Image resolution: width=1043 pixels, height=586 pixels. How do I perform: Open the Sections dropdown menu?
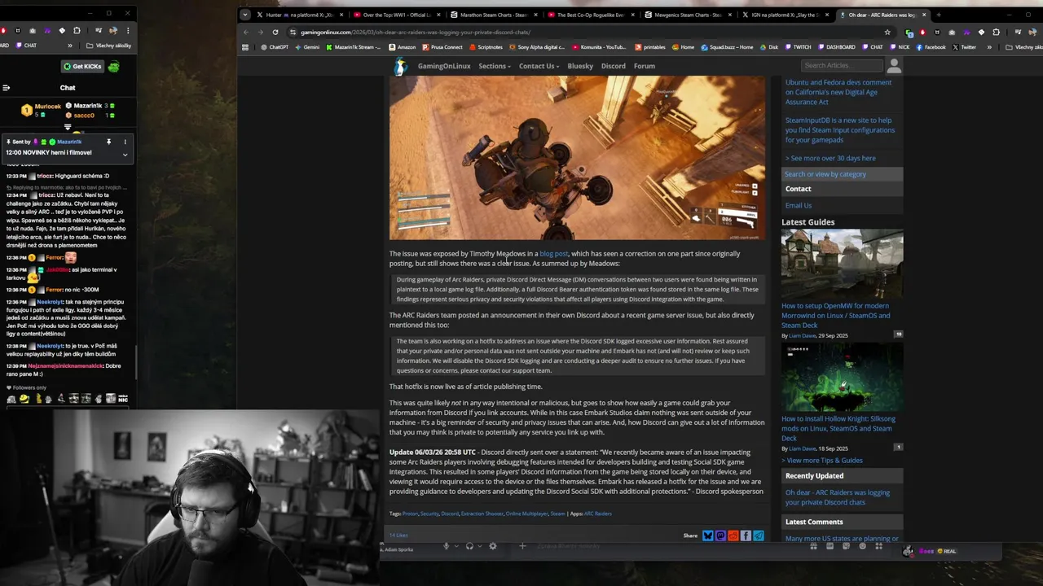495,66
